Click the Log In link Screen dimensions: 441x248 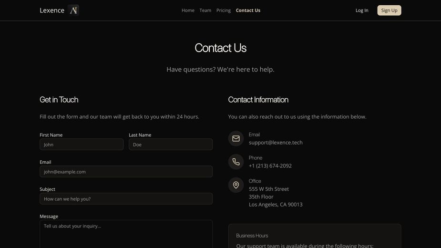(x=362, y=10)
